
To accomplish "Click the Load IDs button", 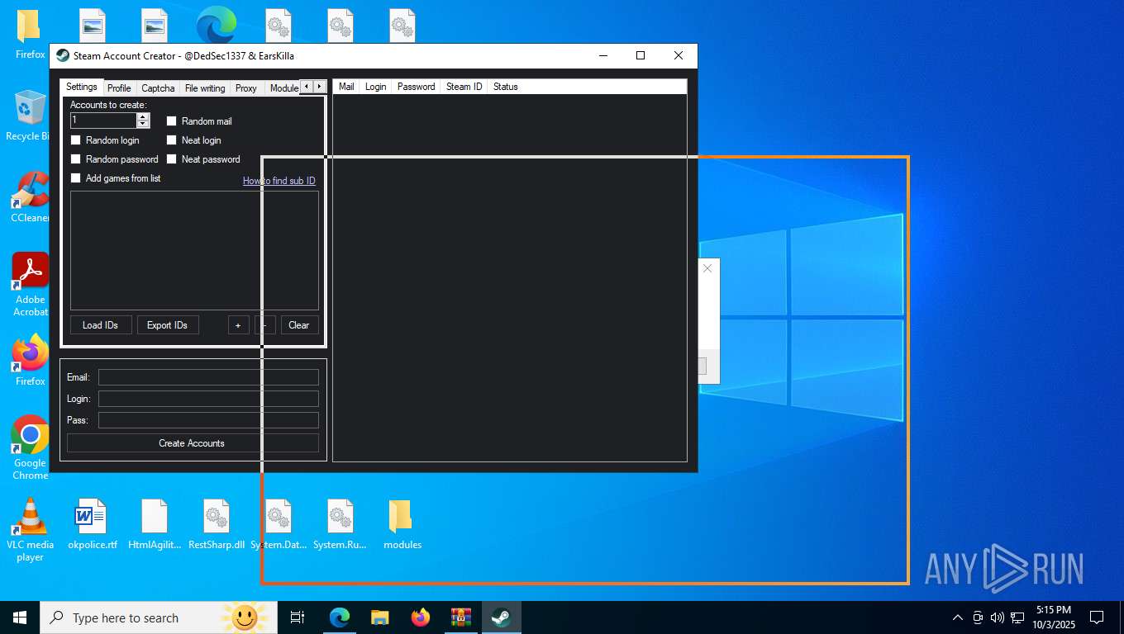I will (101, 325).
